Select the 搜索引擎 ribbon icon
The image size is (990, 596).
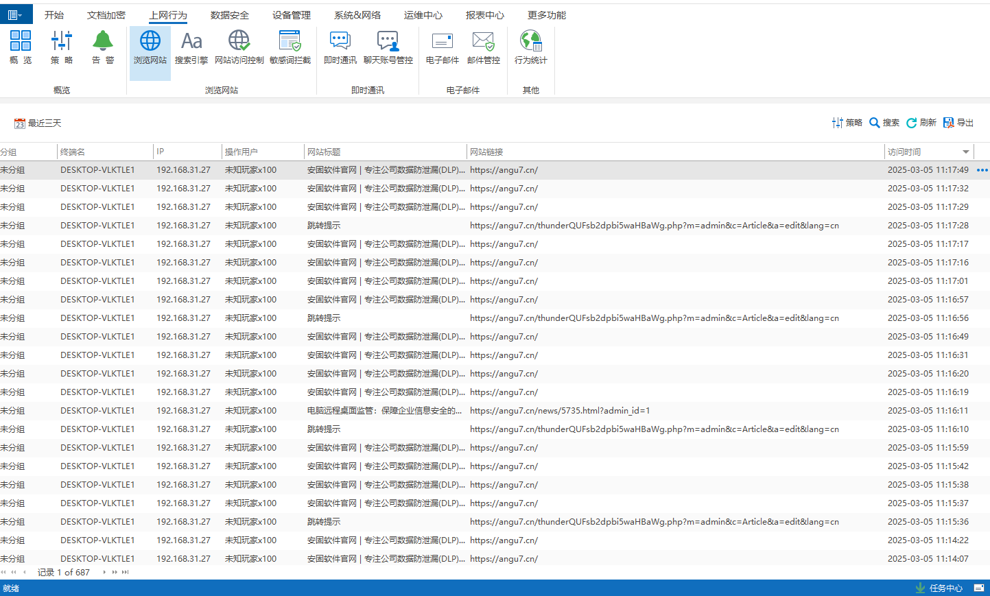[191, 47]
